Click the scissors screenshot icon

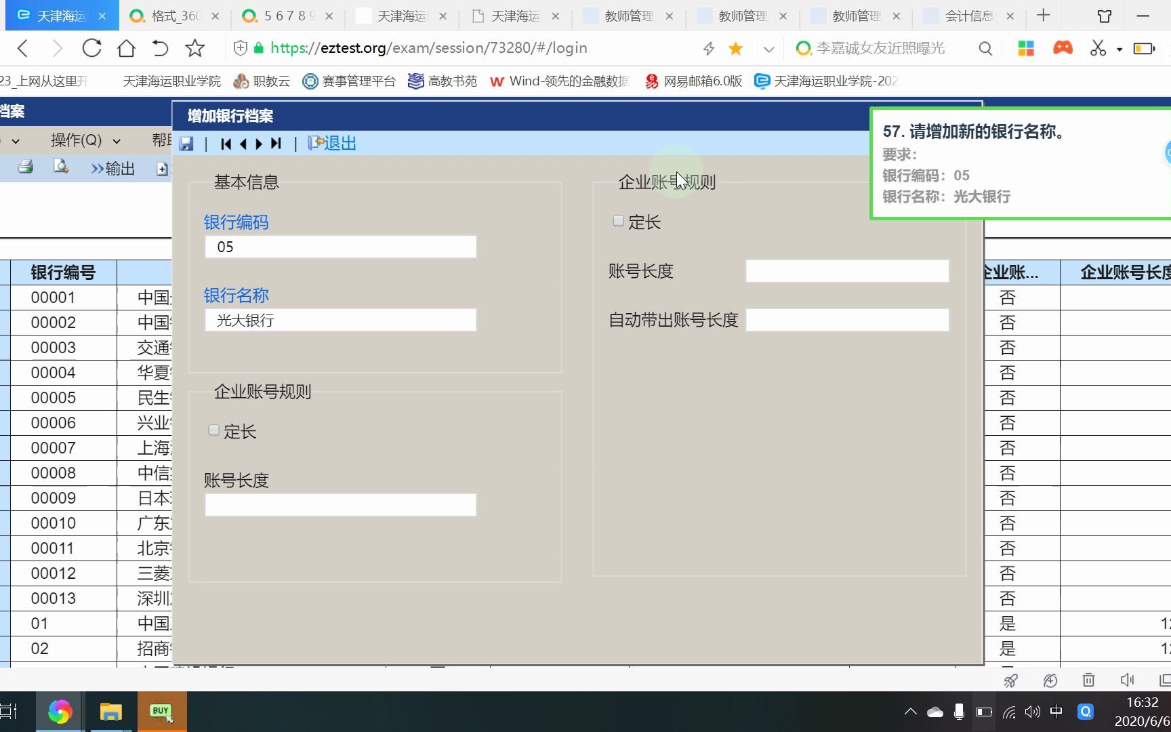tap(1098, 48)
